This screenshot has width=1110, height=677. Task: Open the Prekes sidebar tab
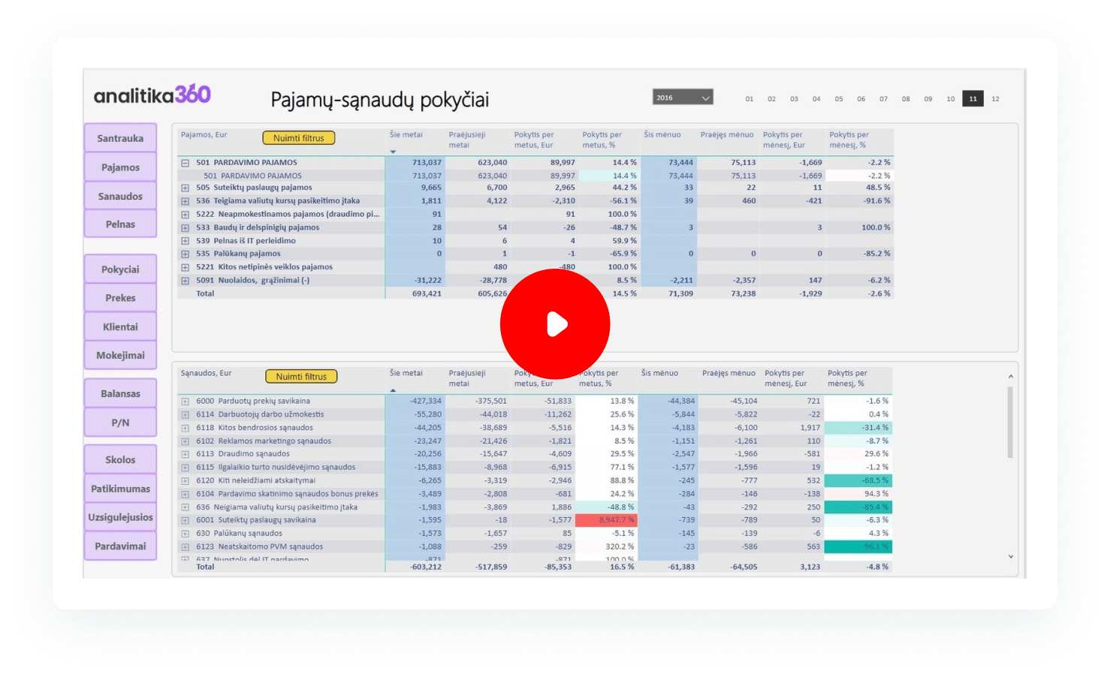coord(120,298)
